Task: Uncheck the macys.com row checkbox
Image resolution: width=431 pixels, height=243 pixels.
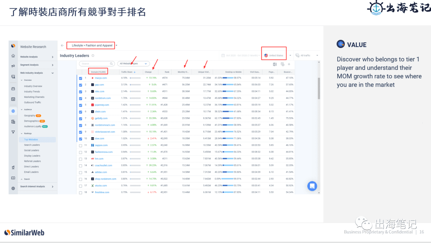Action: coord(81,78)
